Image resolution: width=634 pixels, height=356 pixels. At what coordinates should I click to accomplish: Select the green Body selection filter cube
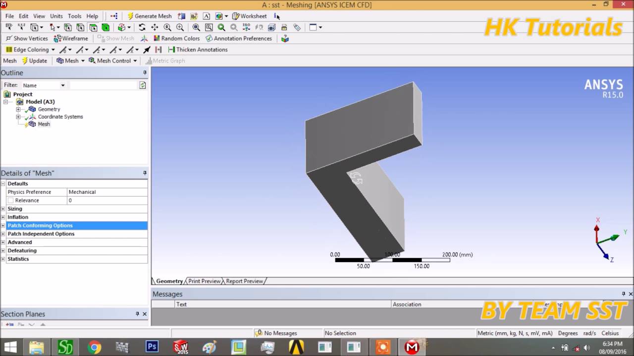(x=106, y=27)
